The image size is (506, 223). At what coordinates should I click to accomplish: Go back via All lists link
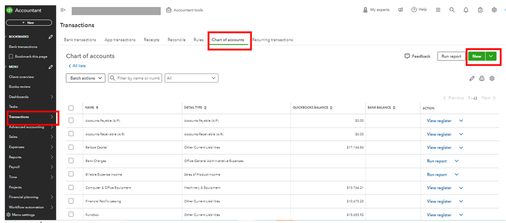coord(77,66)
